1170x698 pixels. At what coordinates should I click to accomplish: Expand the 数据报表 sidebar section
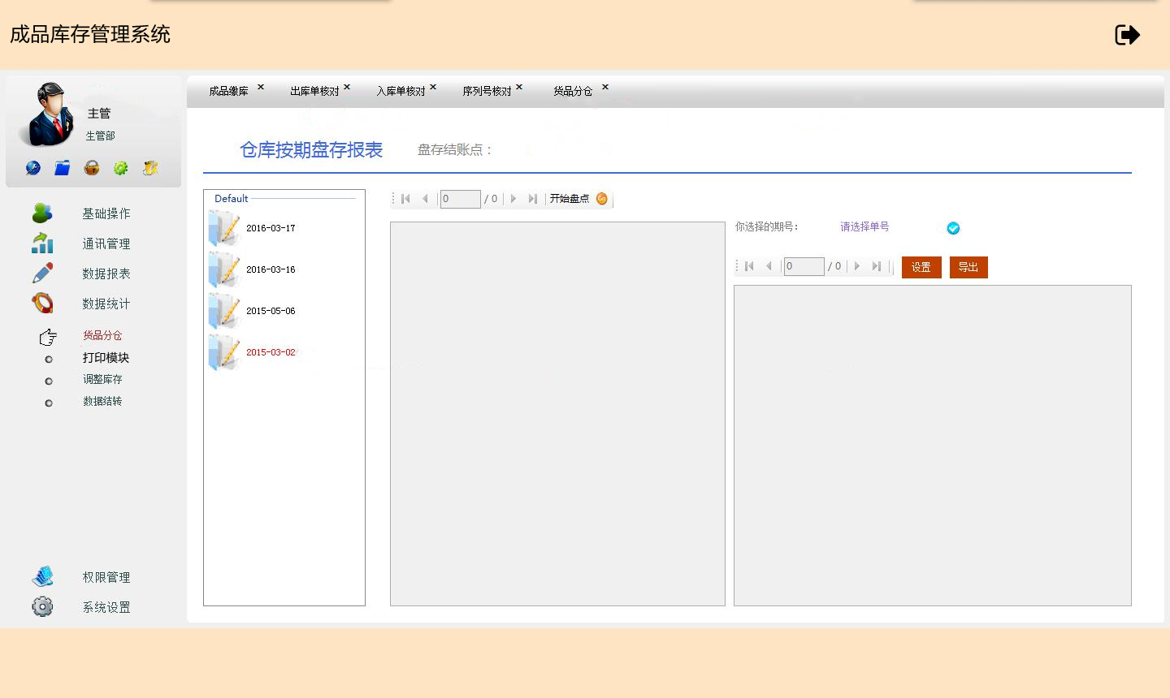pyautogui.click(x=106, y=274)
